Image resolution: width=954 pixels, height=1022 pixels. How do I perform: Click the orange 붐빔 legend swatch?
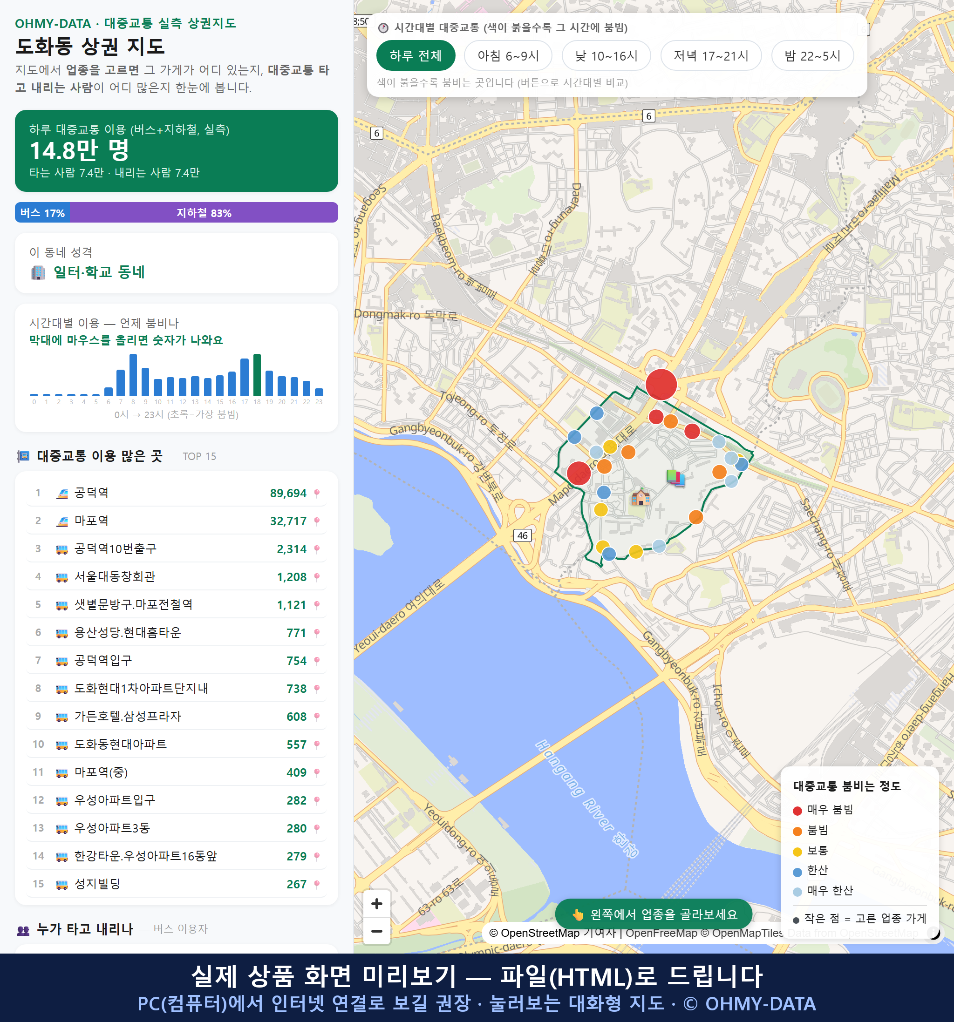click(x=797, y=831)
